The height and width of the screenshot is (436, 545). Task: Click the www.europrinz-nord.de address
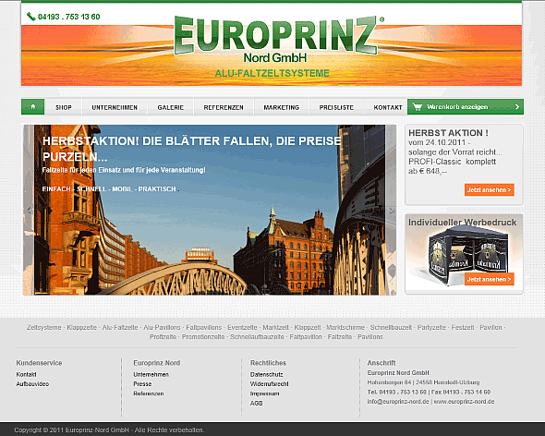pyautogui.click(x=464, y=402)
